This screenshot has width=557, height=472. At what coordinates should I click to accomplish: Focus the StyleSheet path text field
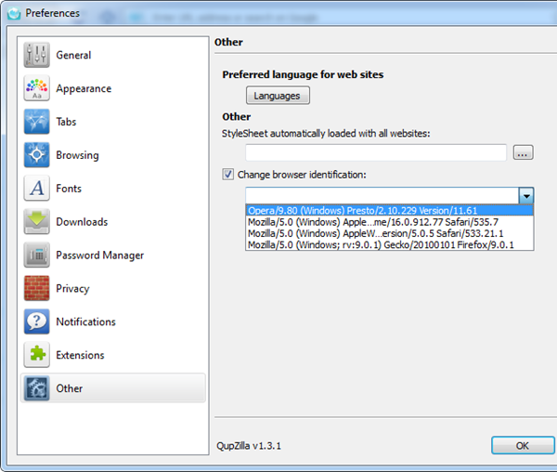point(375,152)
